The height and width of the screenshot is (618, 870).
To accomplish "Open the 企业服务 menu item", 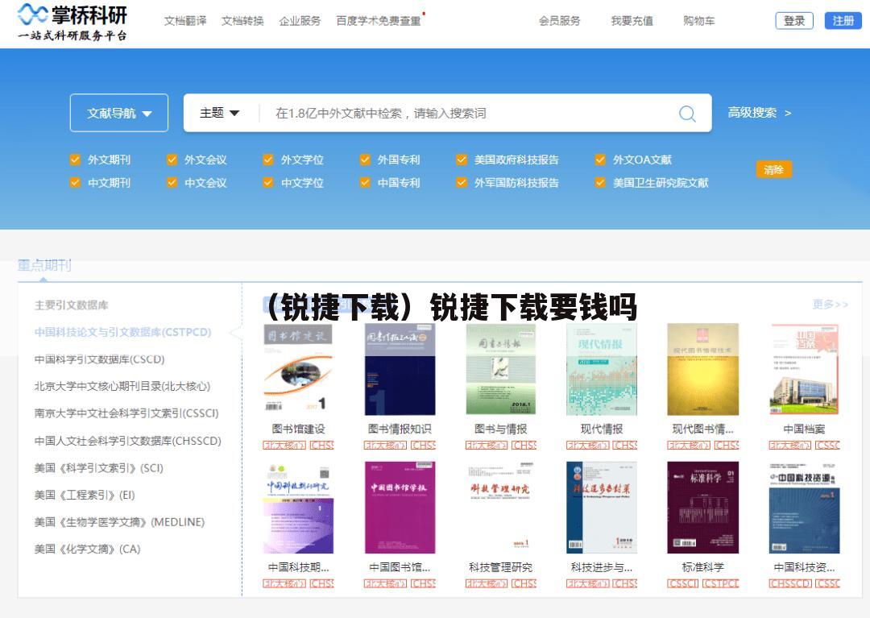I will click(300, 21).
